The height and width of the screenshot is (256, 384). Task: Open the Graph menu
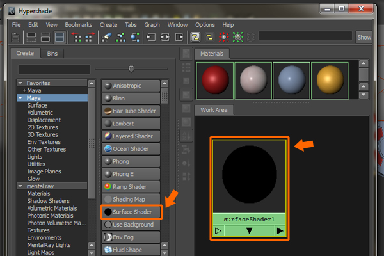point(152,25)
